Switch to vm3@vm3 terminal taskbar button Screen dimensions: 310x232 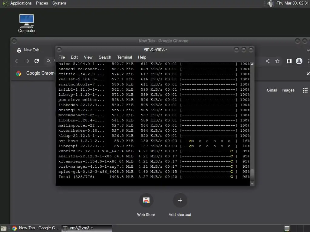tap(87, 228)
